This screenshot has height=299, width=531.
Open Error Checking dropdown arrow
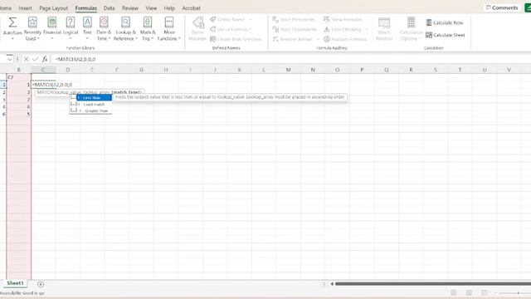tap(367, 30)
